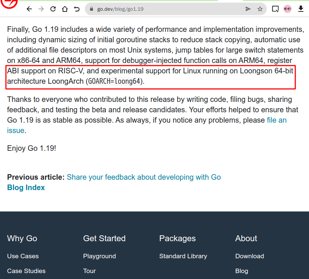This screenshot has height=279, width=309.
Task: Open the Playground footer link
Action: tap(99, 256)
